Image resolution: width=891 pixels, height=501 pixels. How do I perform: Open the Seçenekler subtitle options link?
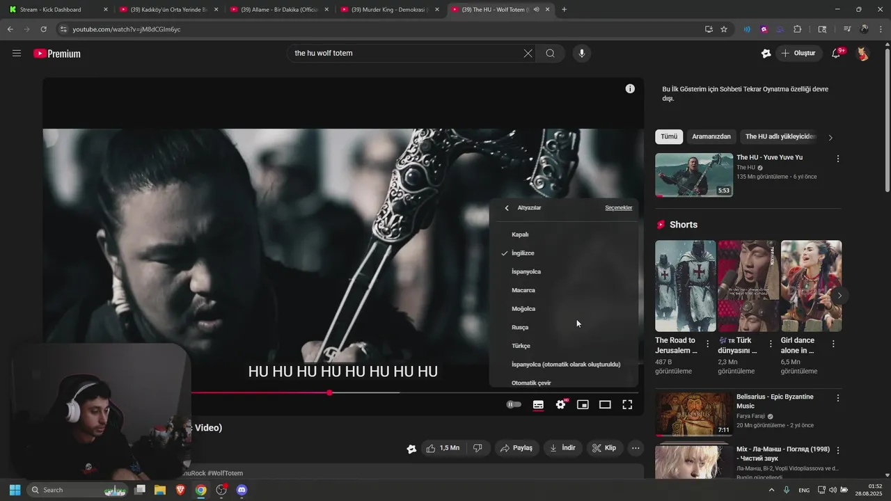click(x=618, y=208)
